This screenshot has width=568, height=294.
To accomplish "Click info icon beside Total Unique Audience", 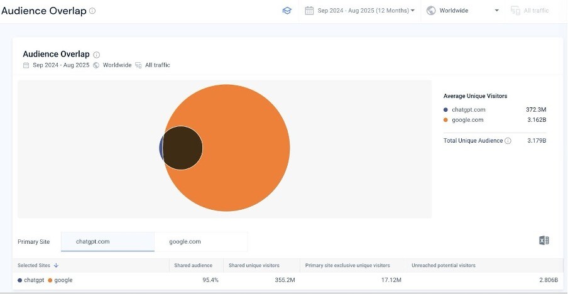I will [x=508, y=141].
